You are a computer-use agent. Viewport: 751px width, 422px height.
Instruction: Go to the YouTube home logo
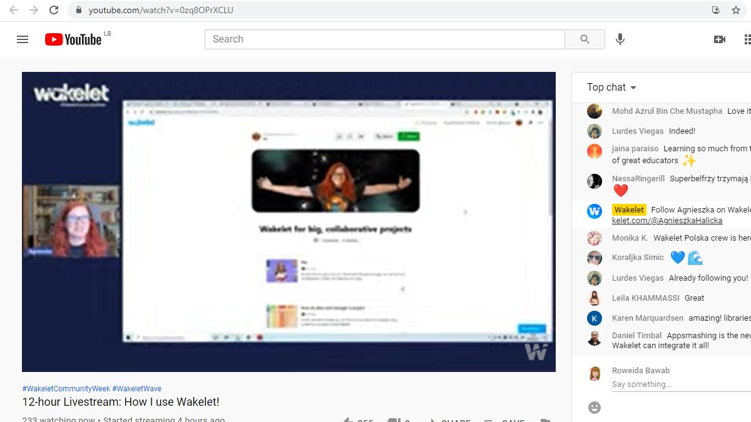click(x=73, y=39)
